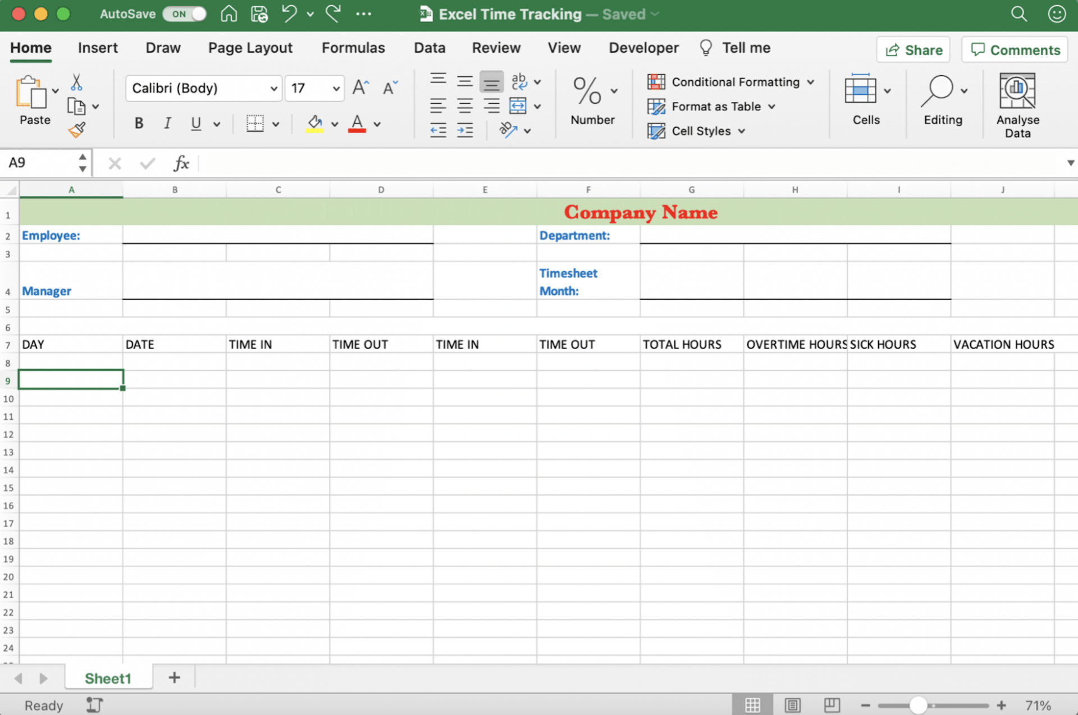
Task: Click the Merge & Center icon
Action: click(x=518, y=106)
